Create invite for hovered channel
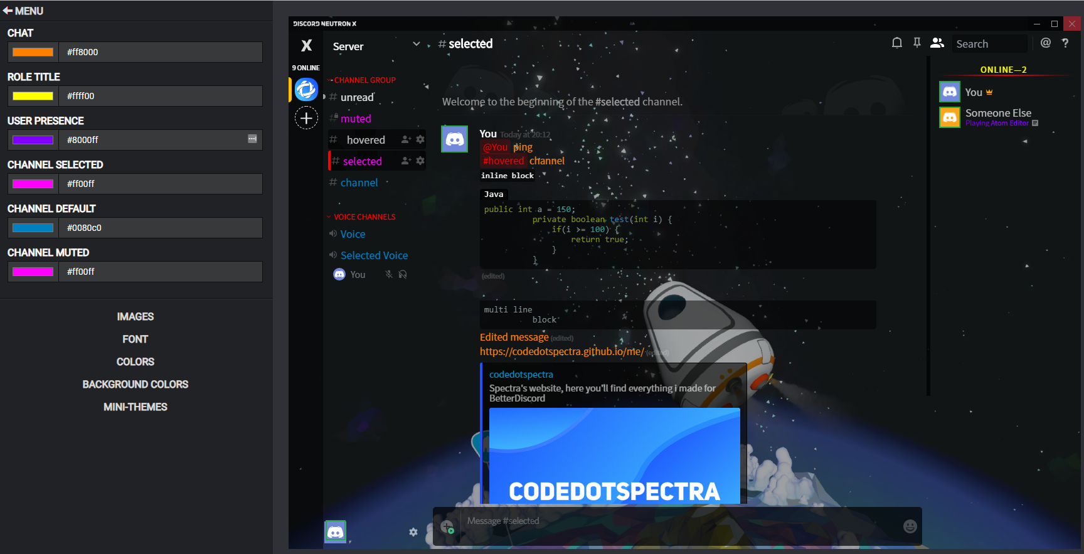The image size is (1084, 554). (406, 139)
